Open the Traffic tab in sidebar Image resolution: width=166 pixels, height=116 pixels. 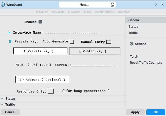point(145,33)
